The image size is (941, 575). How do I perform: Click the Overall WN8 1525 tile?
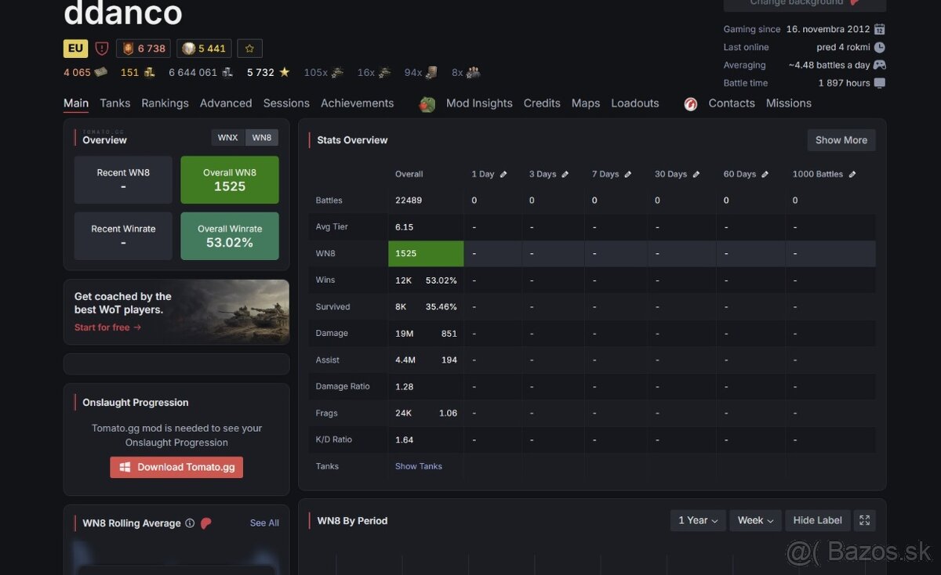(230, 179)
